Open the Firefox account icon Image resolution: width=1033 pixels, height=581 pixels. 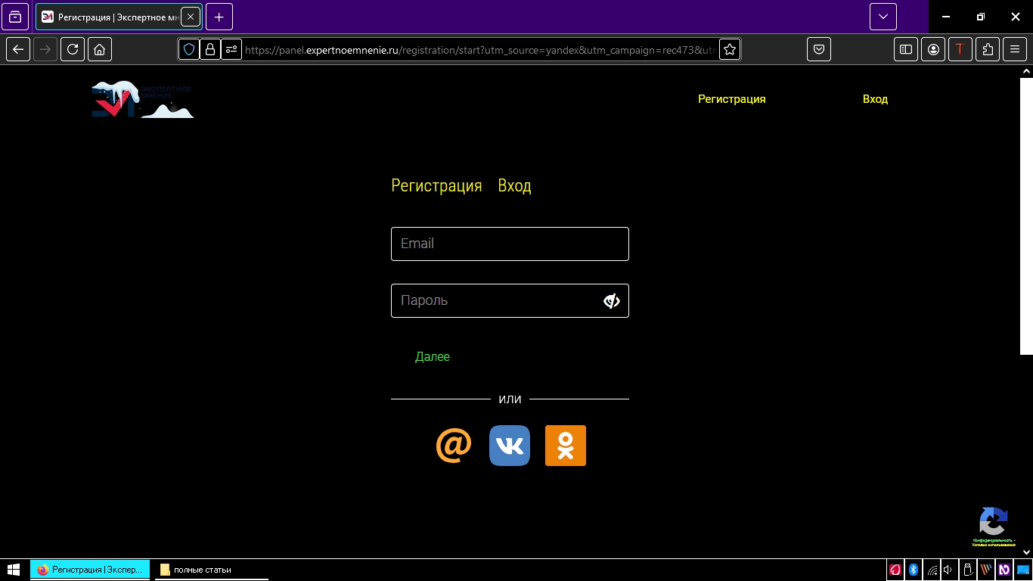(x=933, y=49)
